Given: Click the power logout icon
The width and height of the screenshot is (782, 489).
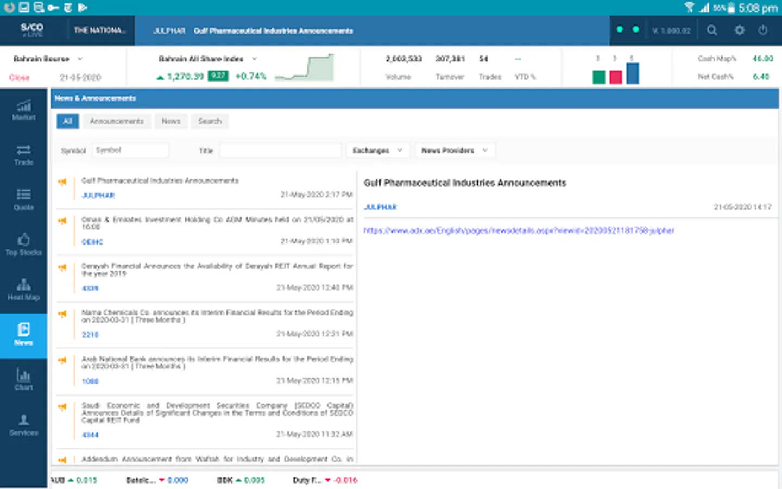Looking at the screenshot, I should [763, 30].
